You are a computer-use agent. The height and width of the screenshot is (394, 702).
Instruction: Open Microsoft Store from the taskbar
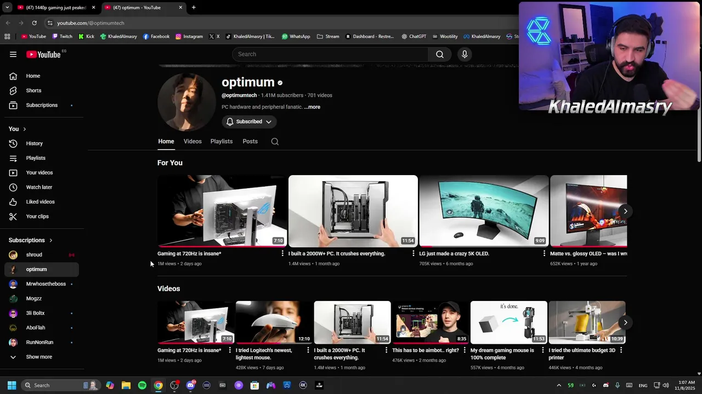tap(254, 385)
